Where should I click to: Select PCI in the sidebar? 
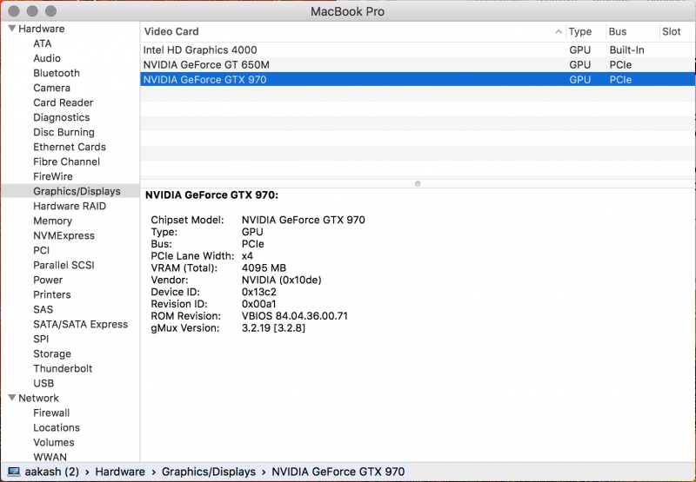(41, 250)
